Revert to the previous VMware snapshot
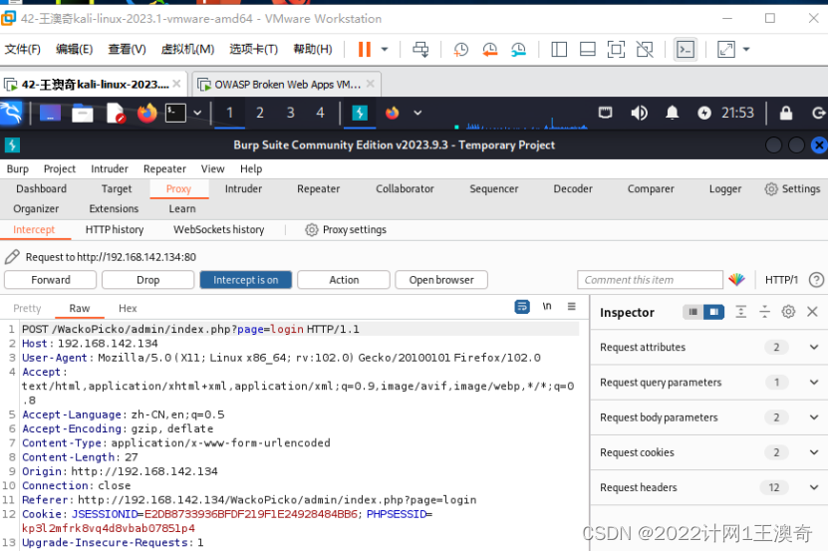This screenshot has height=552, width=828. coord(489,50)
